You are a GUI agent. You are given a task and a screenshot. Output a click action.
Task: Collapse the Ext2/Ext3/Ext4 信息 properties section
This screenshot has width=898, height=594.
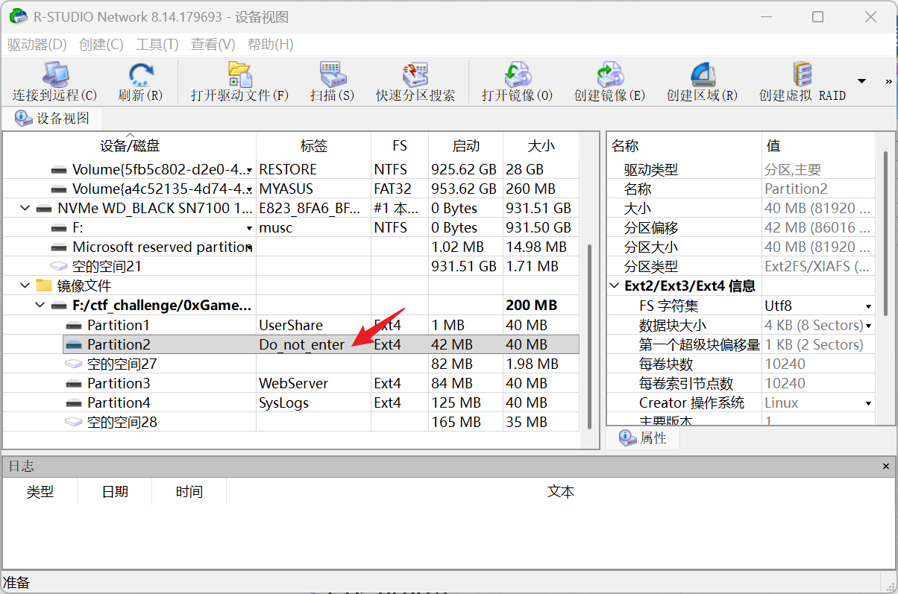coord(615,286)
